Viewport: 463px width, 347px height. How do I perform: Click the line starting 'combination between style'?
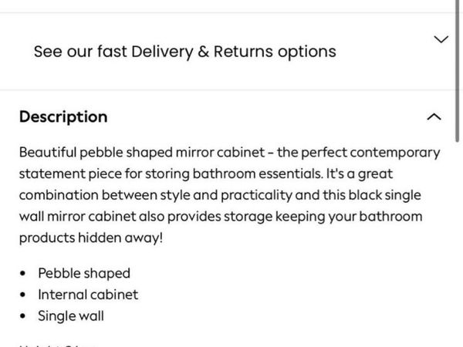221,196
